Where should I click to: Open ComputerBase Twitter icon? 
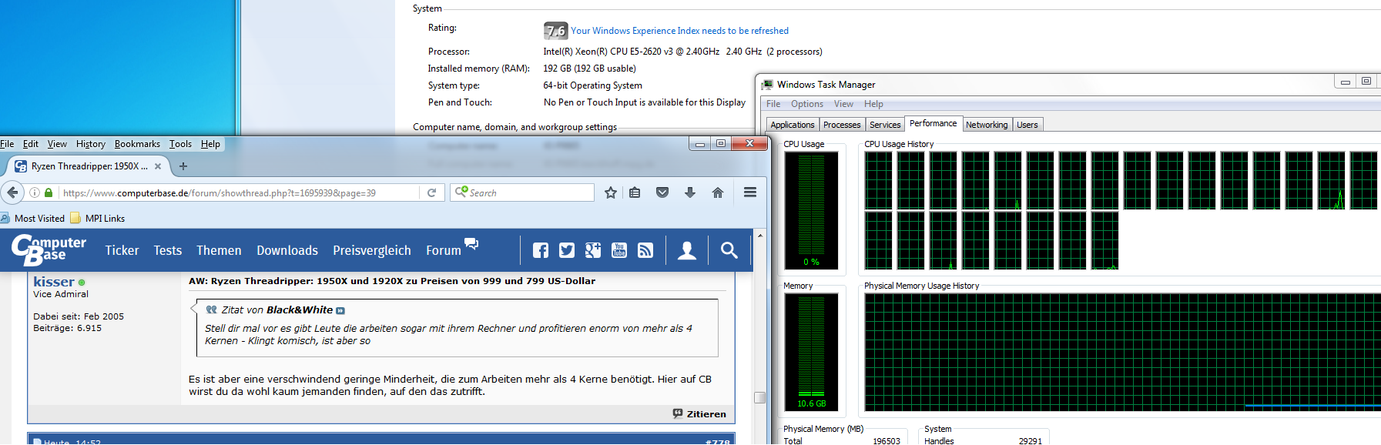point(567,250)
